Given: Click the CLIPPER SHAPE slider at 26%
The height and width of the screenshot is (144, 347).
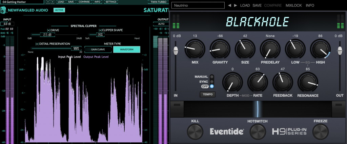Looking at the screenshot, I should click(100, 35).
